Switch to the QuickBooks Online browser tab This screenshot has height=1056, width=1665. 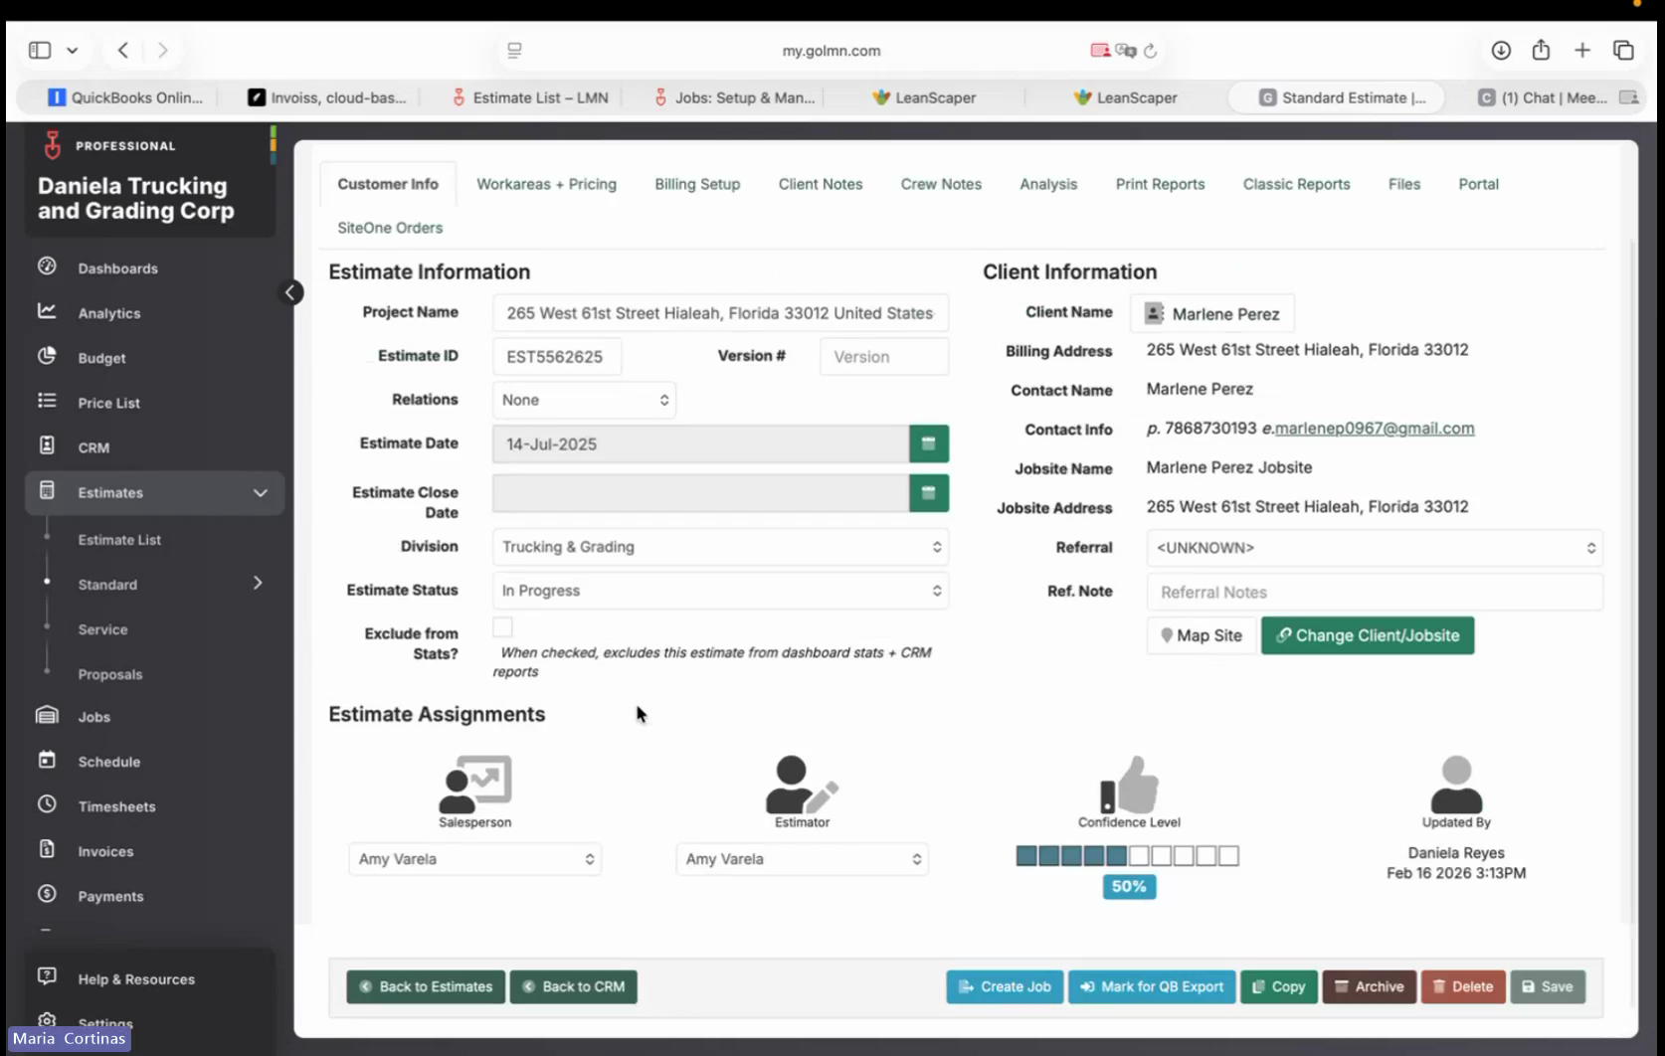(x=125, y=97)
